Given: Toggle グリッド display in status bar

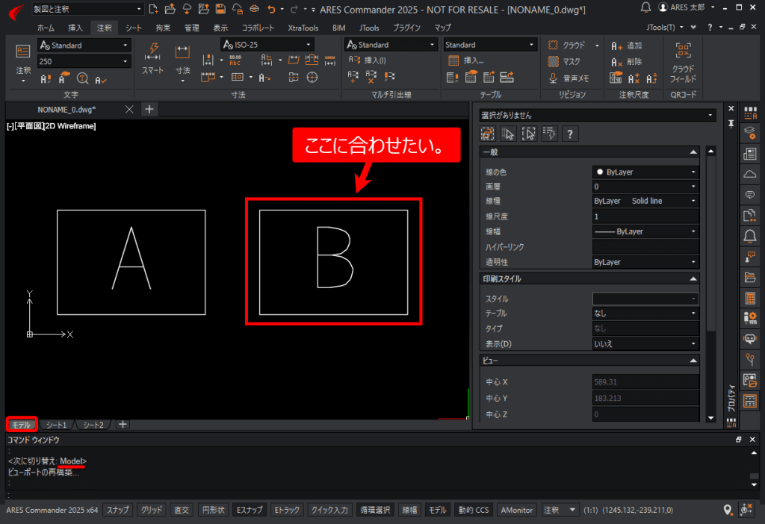Looking at the screenshot, I should pyautogui.click(x=152, y=510).
